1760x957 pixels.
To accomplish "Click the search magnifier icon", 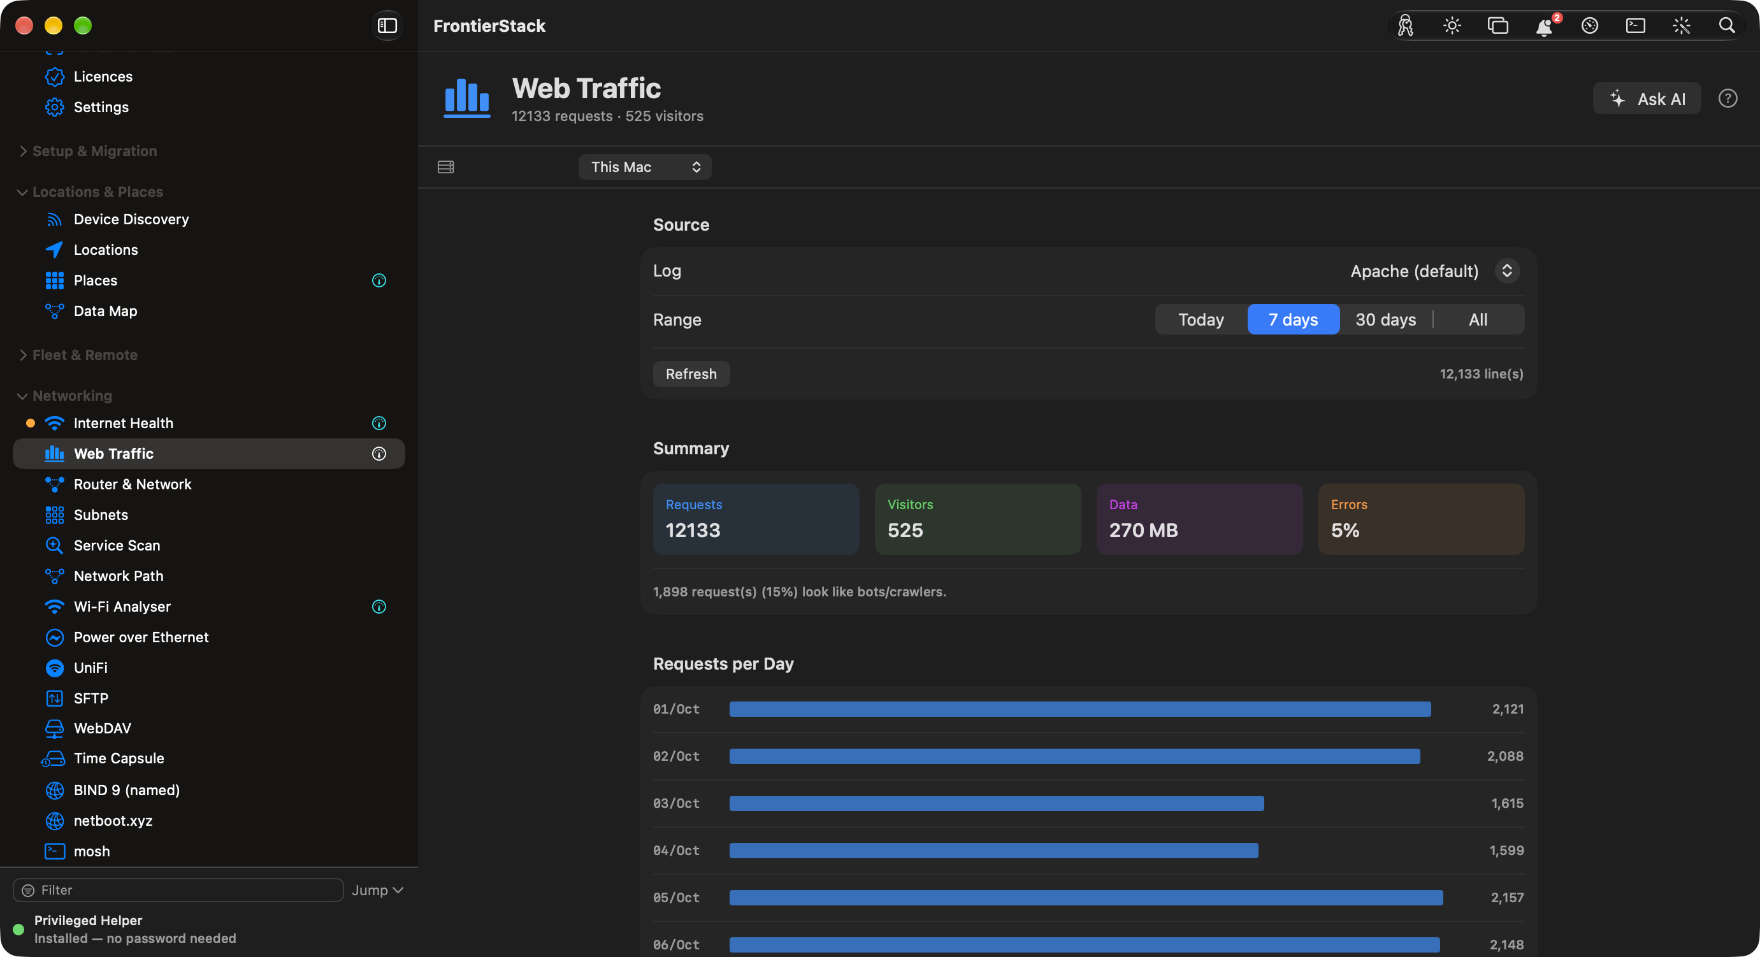I will coord(1728,26).
